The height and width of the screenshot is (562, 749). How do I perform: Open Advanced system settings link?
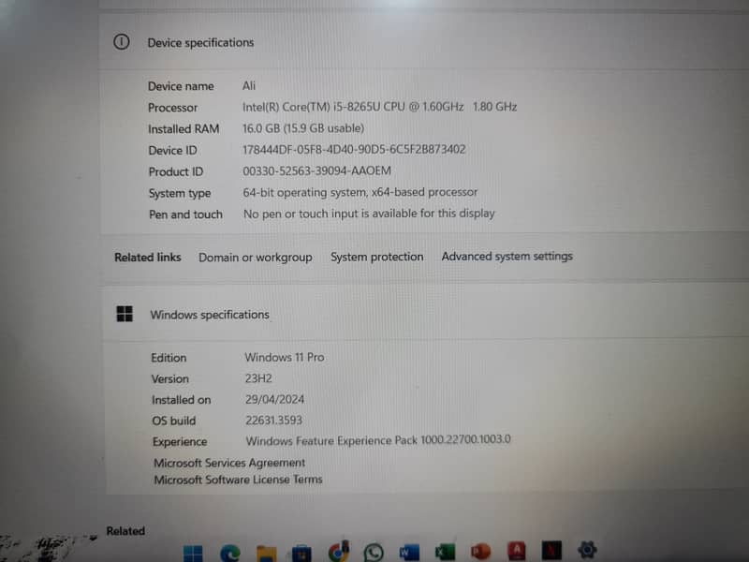(507, 256)
